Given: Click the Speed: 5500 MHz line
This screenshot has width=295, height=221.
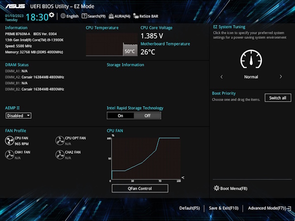Looking at the screenshot, I should click(19, 46).
